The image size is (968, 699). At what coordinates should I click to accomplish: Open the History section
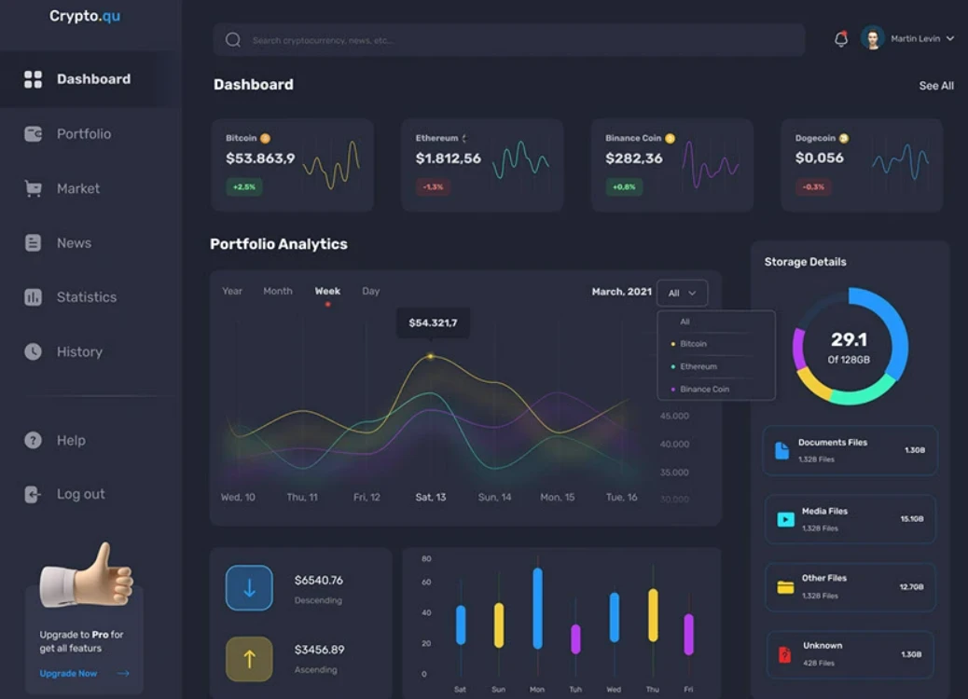pyautogui.click(x=77, y=351)
